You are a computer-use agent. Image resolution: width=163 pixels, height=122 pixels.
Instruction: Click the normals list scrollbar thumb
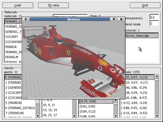point(157,80)
